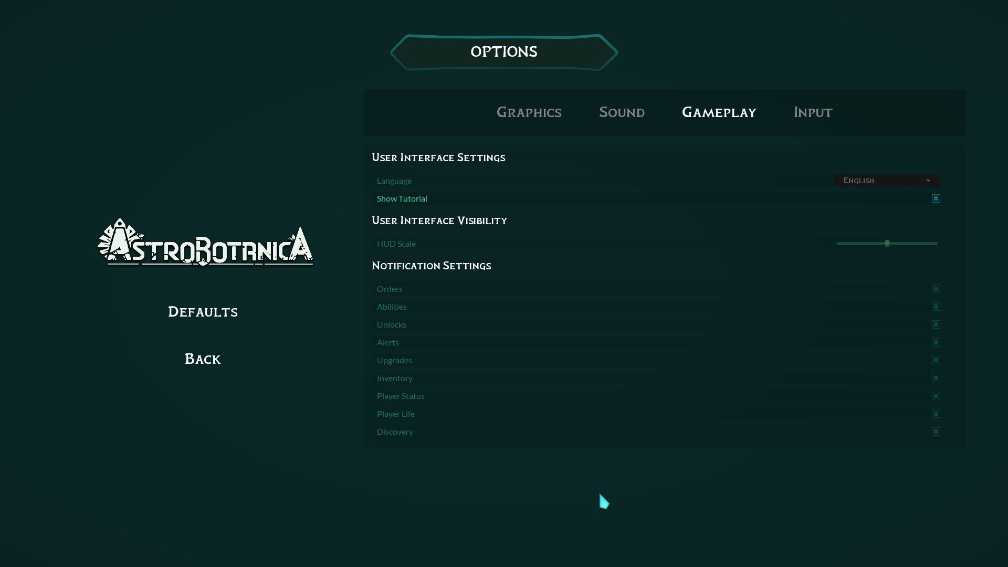Go Back to previous menu
Image resolution: width=1008 pixels, height=567 pixels.
203,359
